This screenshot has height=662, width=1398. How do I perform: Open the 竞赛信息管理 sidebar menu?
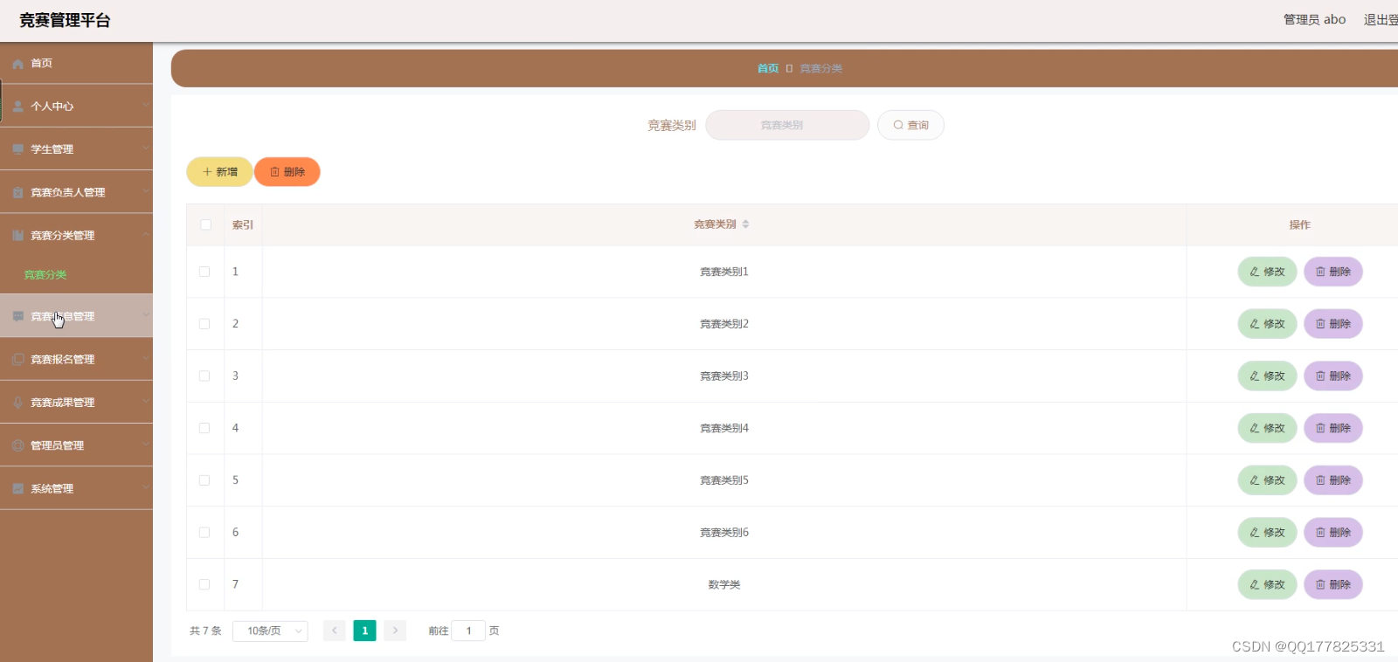coord(76,316)
